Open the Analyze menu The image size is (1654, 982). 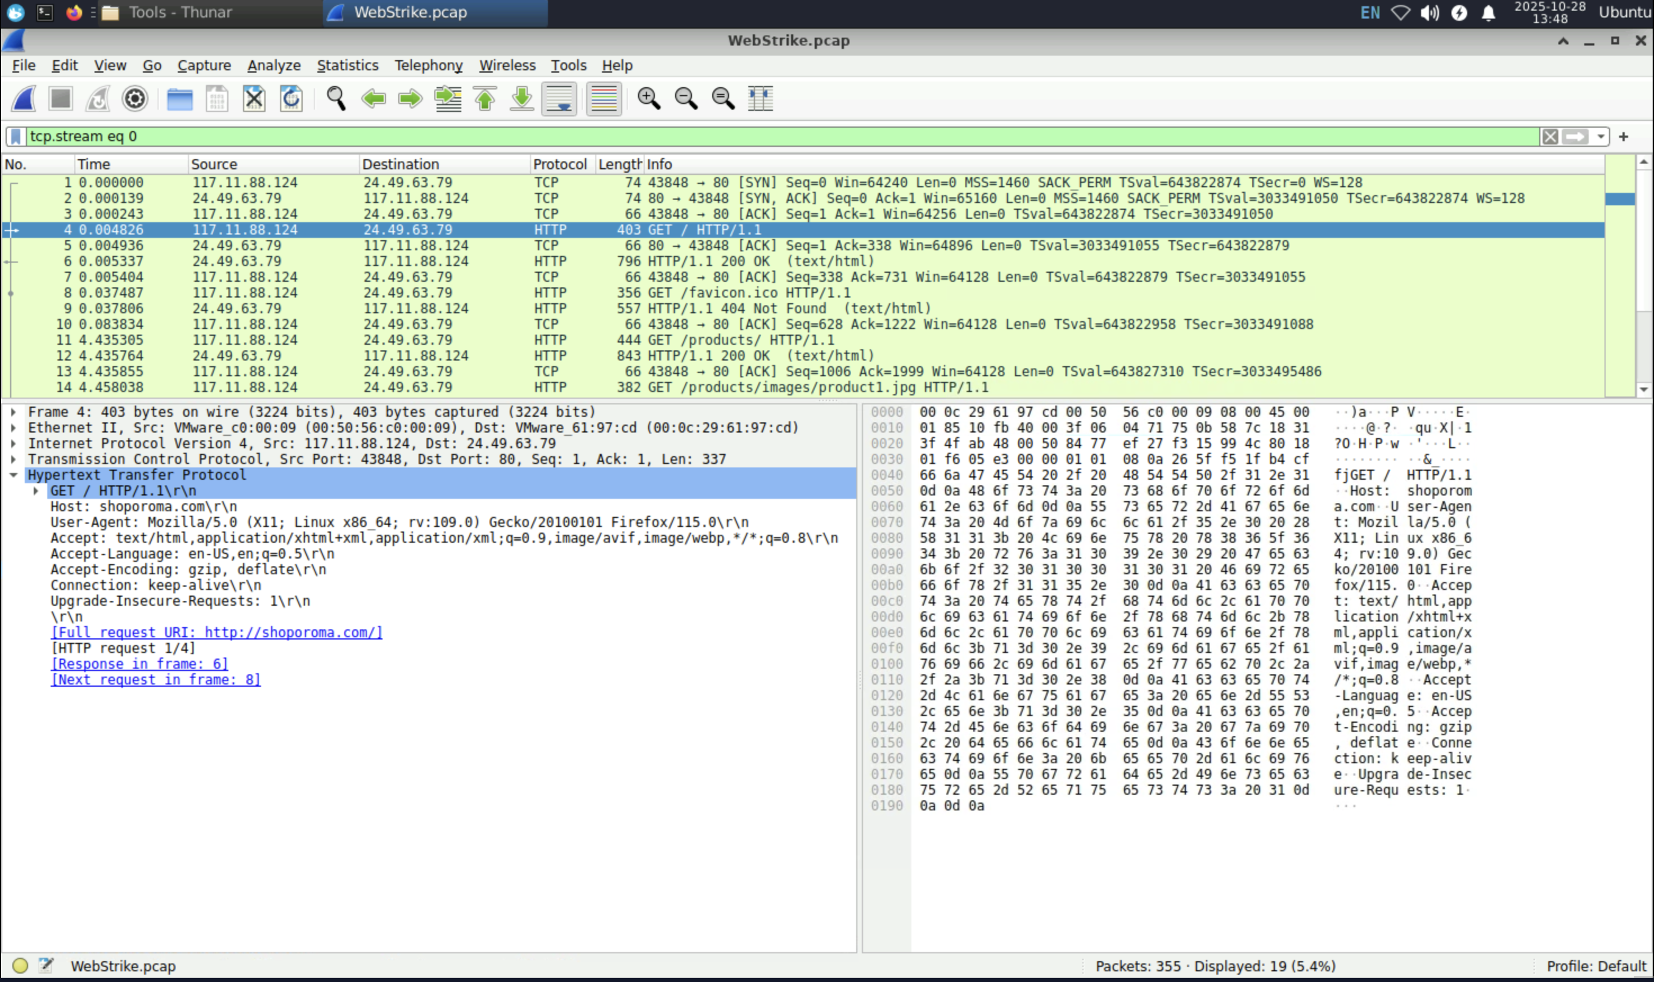(274, 65)
